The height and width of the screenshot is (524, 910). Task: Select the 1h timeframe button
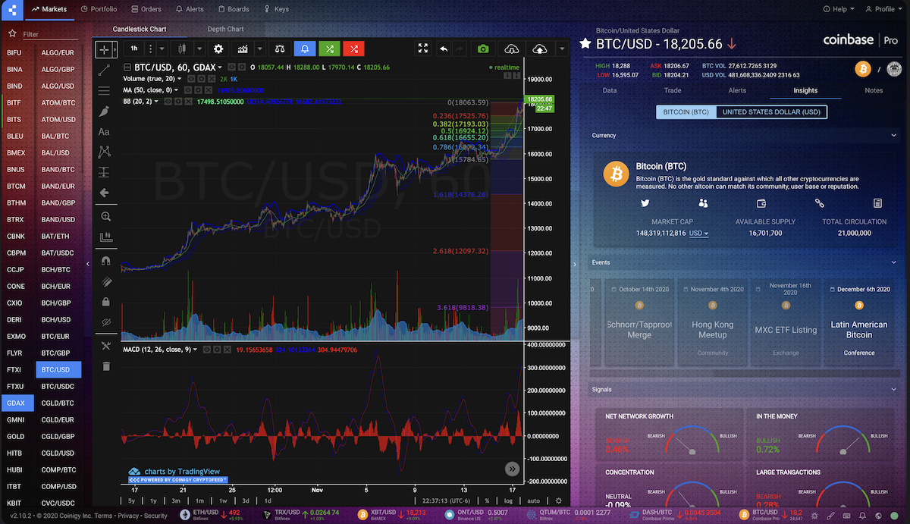(x=134, y=49)
